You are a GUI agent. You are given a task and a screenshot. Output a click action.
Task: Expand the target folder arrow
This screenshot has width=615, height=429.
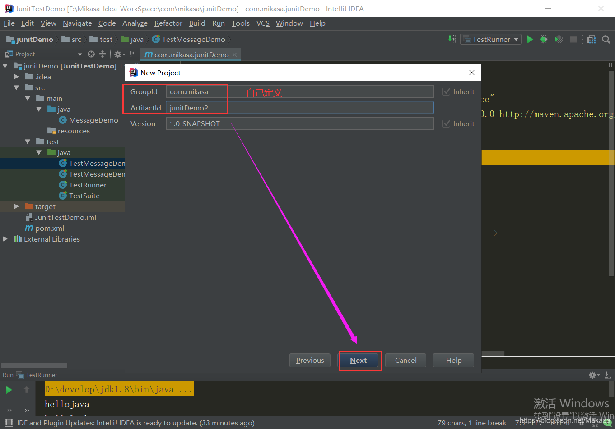[x=17, y=207]
